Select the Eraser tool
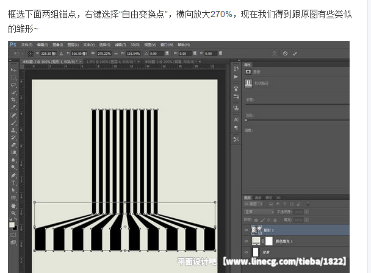 click(x=13, y=145)
